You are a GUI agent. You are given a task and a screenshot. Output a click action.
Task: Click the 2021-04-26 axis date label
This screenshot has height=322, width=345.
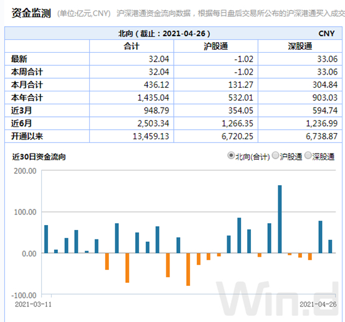pos(318,305)
